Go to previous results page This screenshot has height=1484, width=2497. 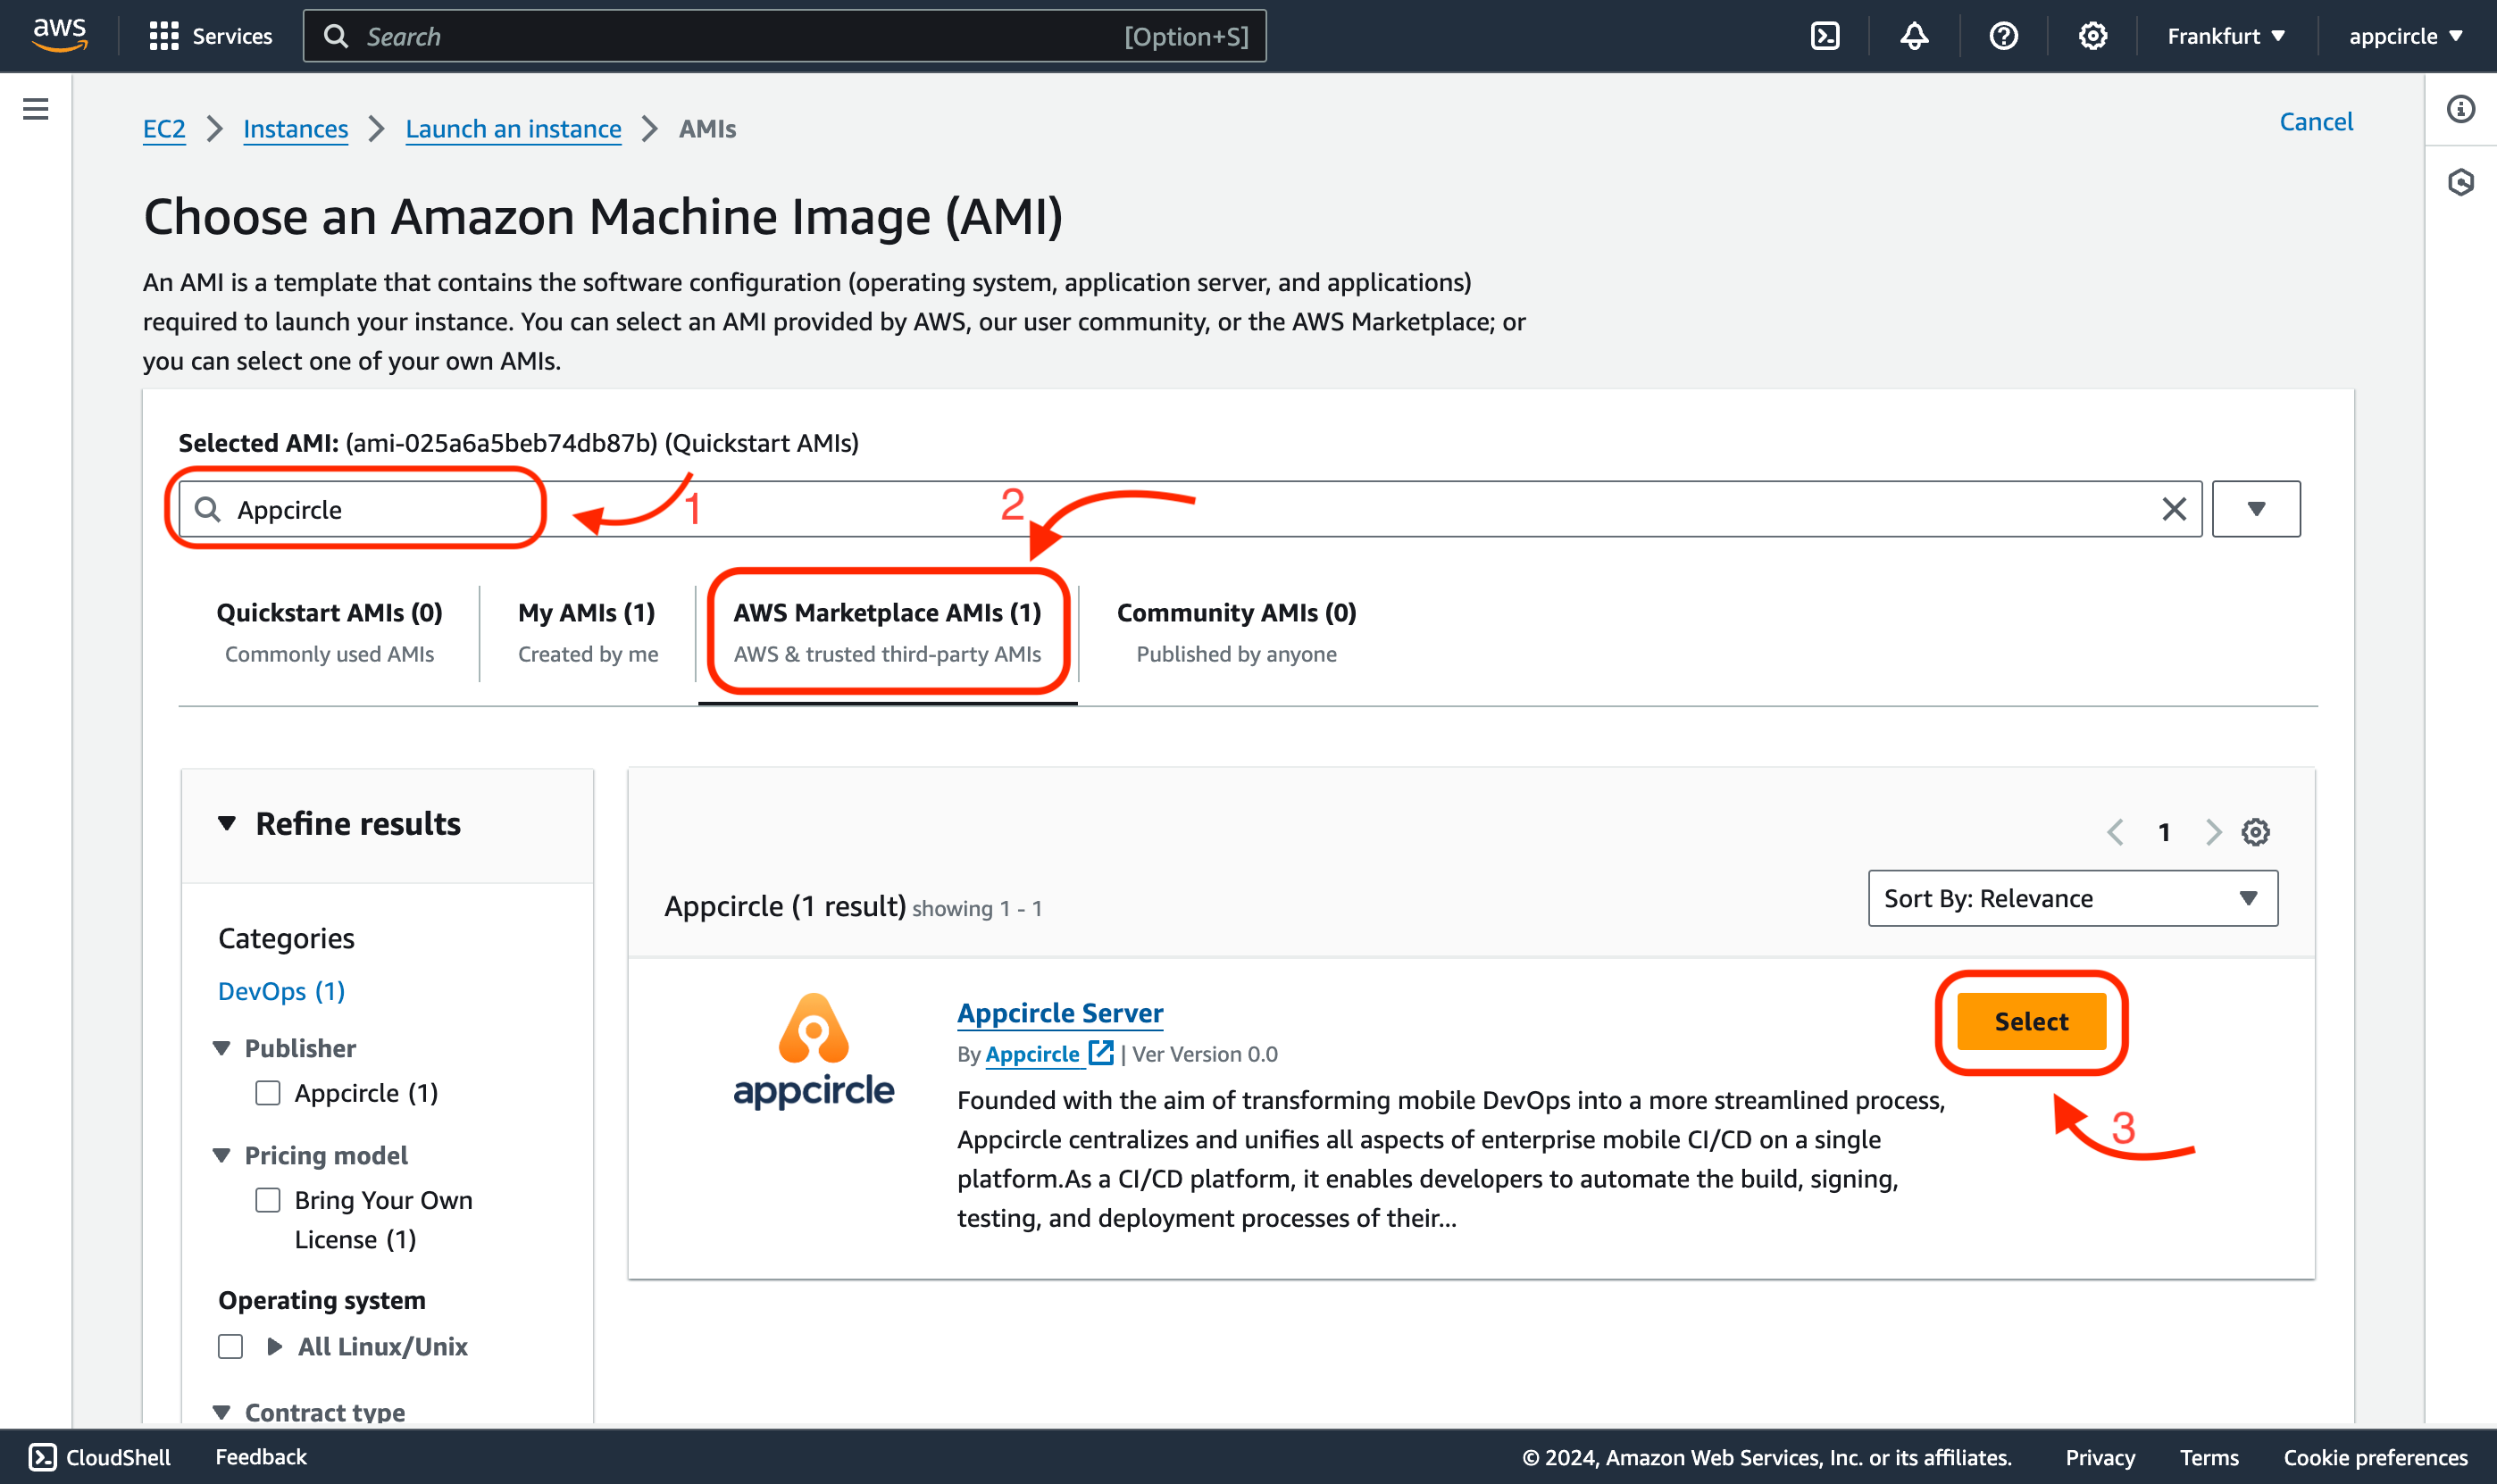click(2115, 832)
